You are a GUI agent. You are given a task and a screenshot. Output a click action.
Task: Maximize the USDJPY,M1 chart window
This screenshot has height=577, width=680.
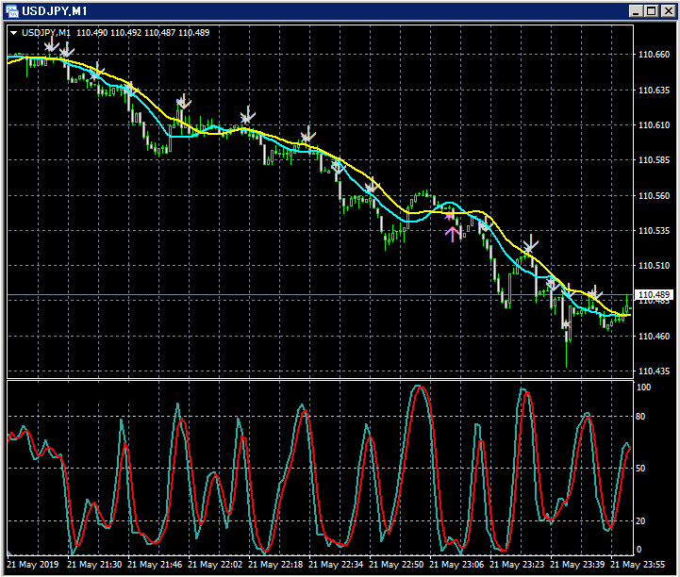pyautogui.click(x=650, y=10)
